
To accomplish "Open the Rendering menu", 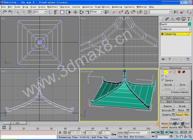I will (117, 7).
